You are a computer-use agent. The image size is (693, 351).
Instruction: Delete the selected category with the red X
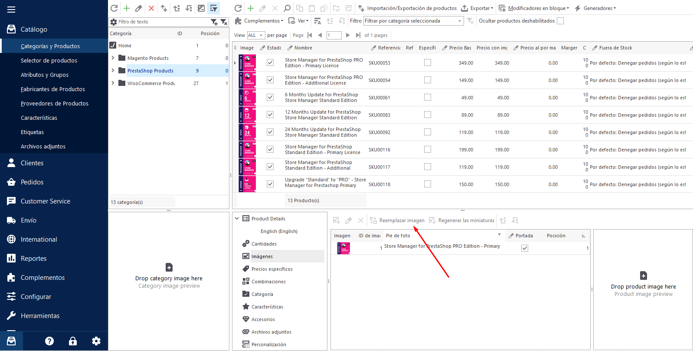151,8
